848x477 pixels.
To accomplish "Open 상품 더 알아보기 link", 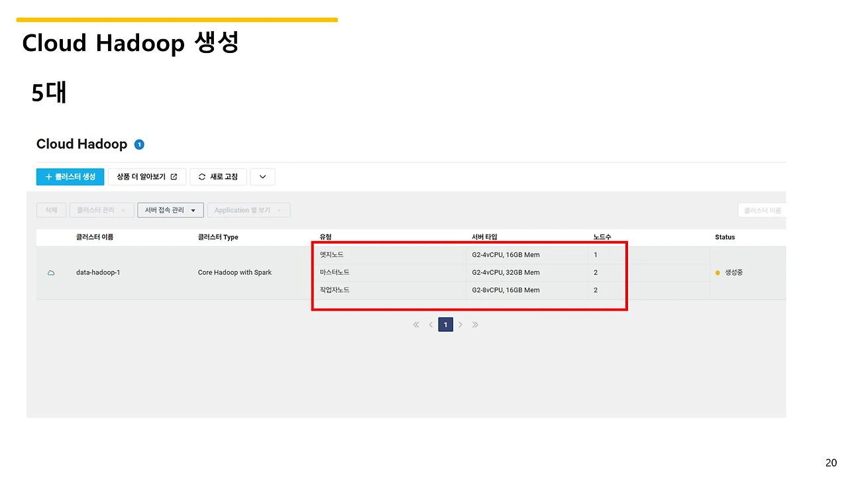I will [x=147, y=177].
